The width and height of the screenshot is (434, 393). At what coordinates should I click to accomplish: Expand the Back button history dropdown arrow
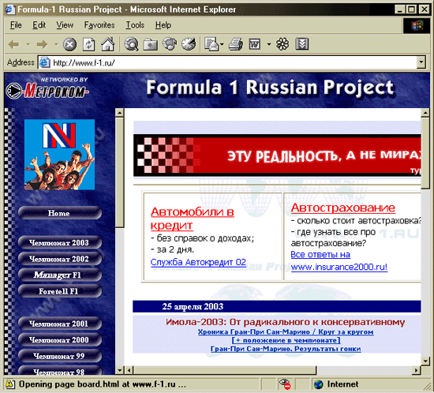[28, 44]
